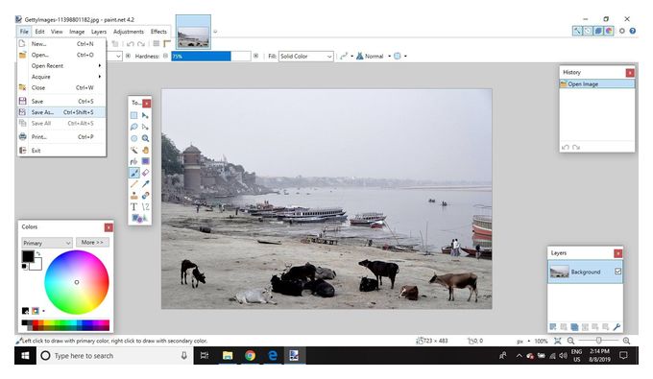Toggle Tools window button at top right
Viewport: 653px width, 379px height.
coord(577,31)
